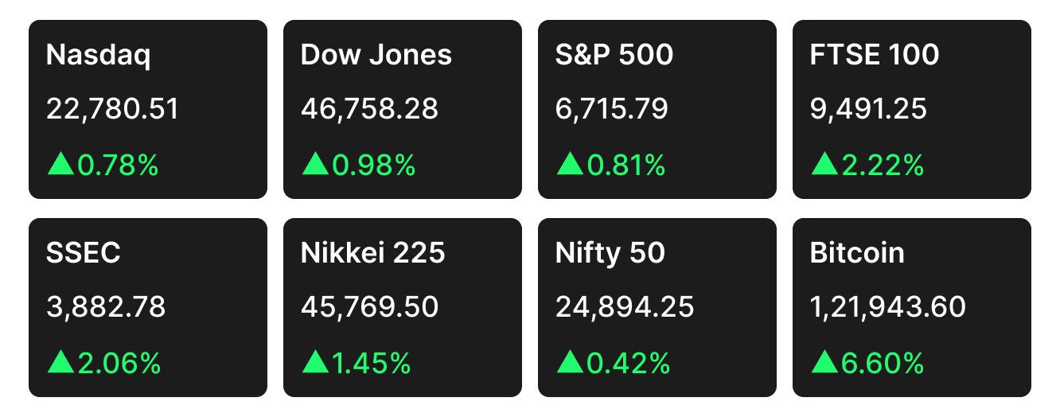This screenshot has width=1060, height=417.
Task: Click the green up arrow on Dow Jones card
Action: pyautogui.click(x=315, y=165)
